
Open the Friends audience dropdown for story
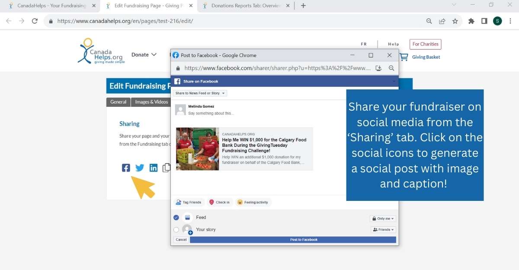[383, 230]
